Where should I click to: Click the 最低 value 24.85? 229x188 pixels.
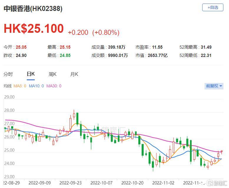tap(65, 55)
